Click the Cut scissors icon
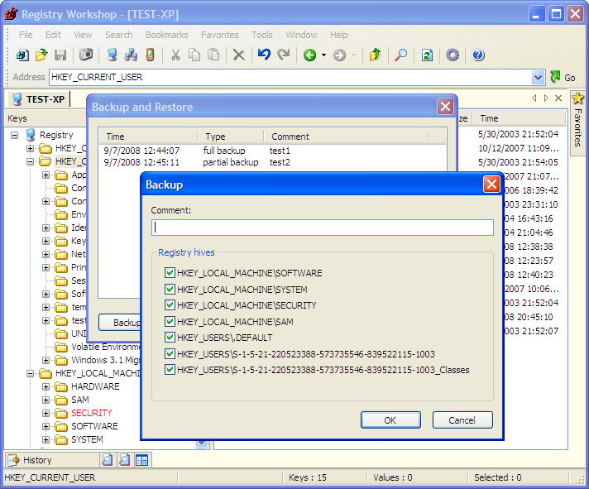Viewport: 589px width, 489px height. pyautogui.click(x=175, y=55)
